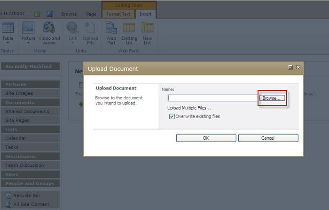The image size is (329, 210).
Task: Open the Recycle Bin
Action: (x=26, y=195)
